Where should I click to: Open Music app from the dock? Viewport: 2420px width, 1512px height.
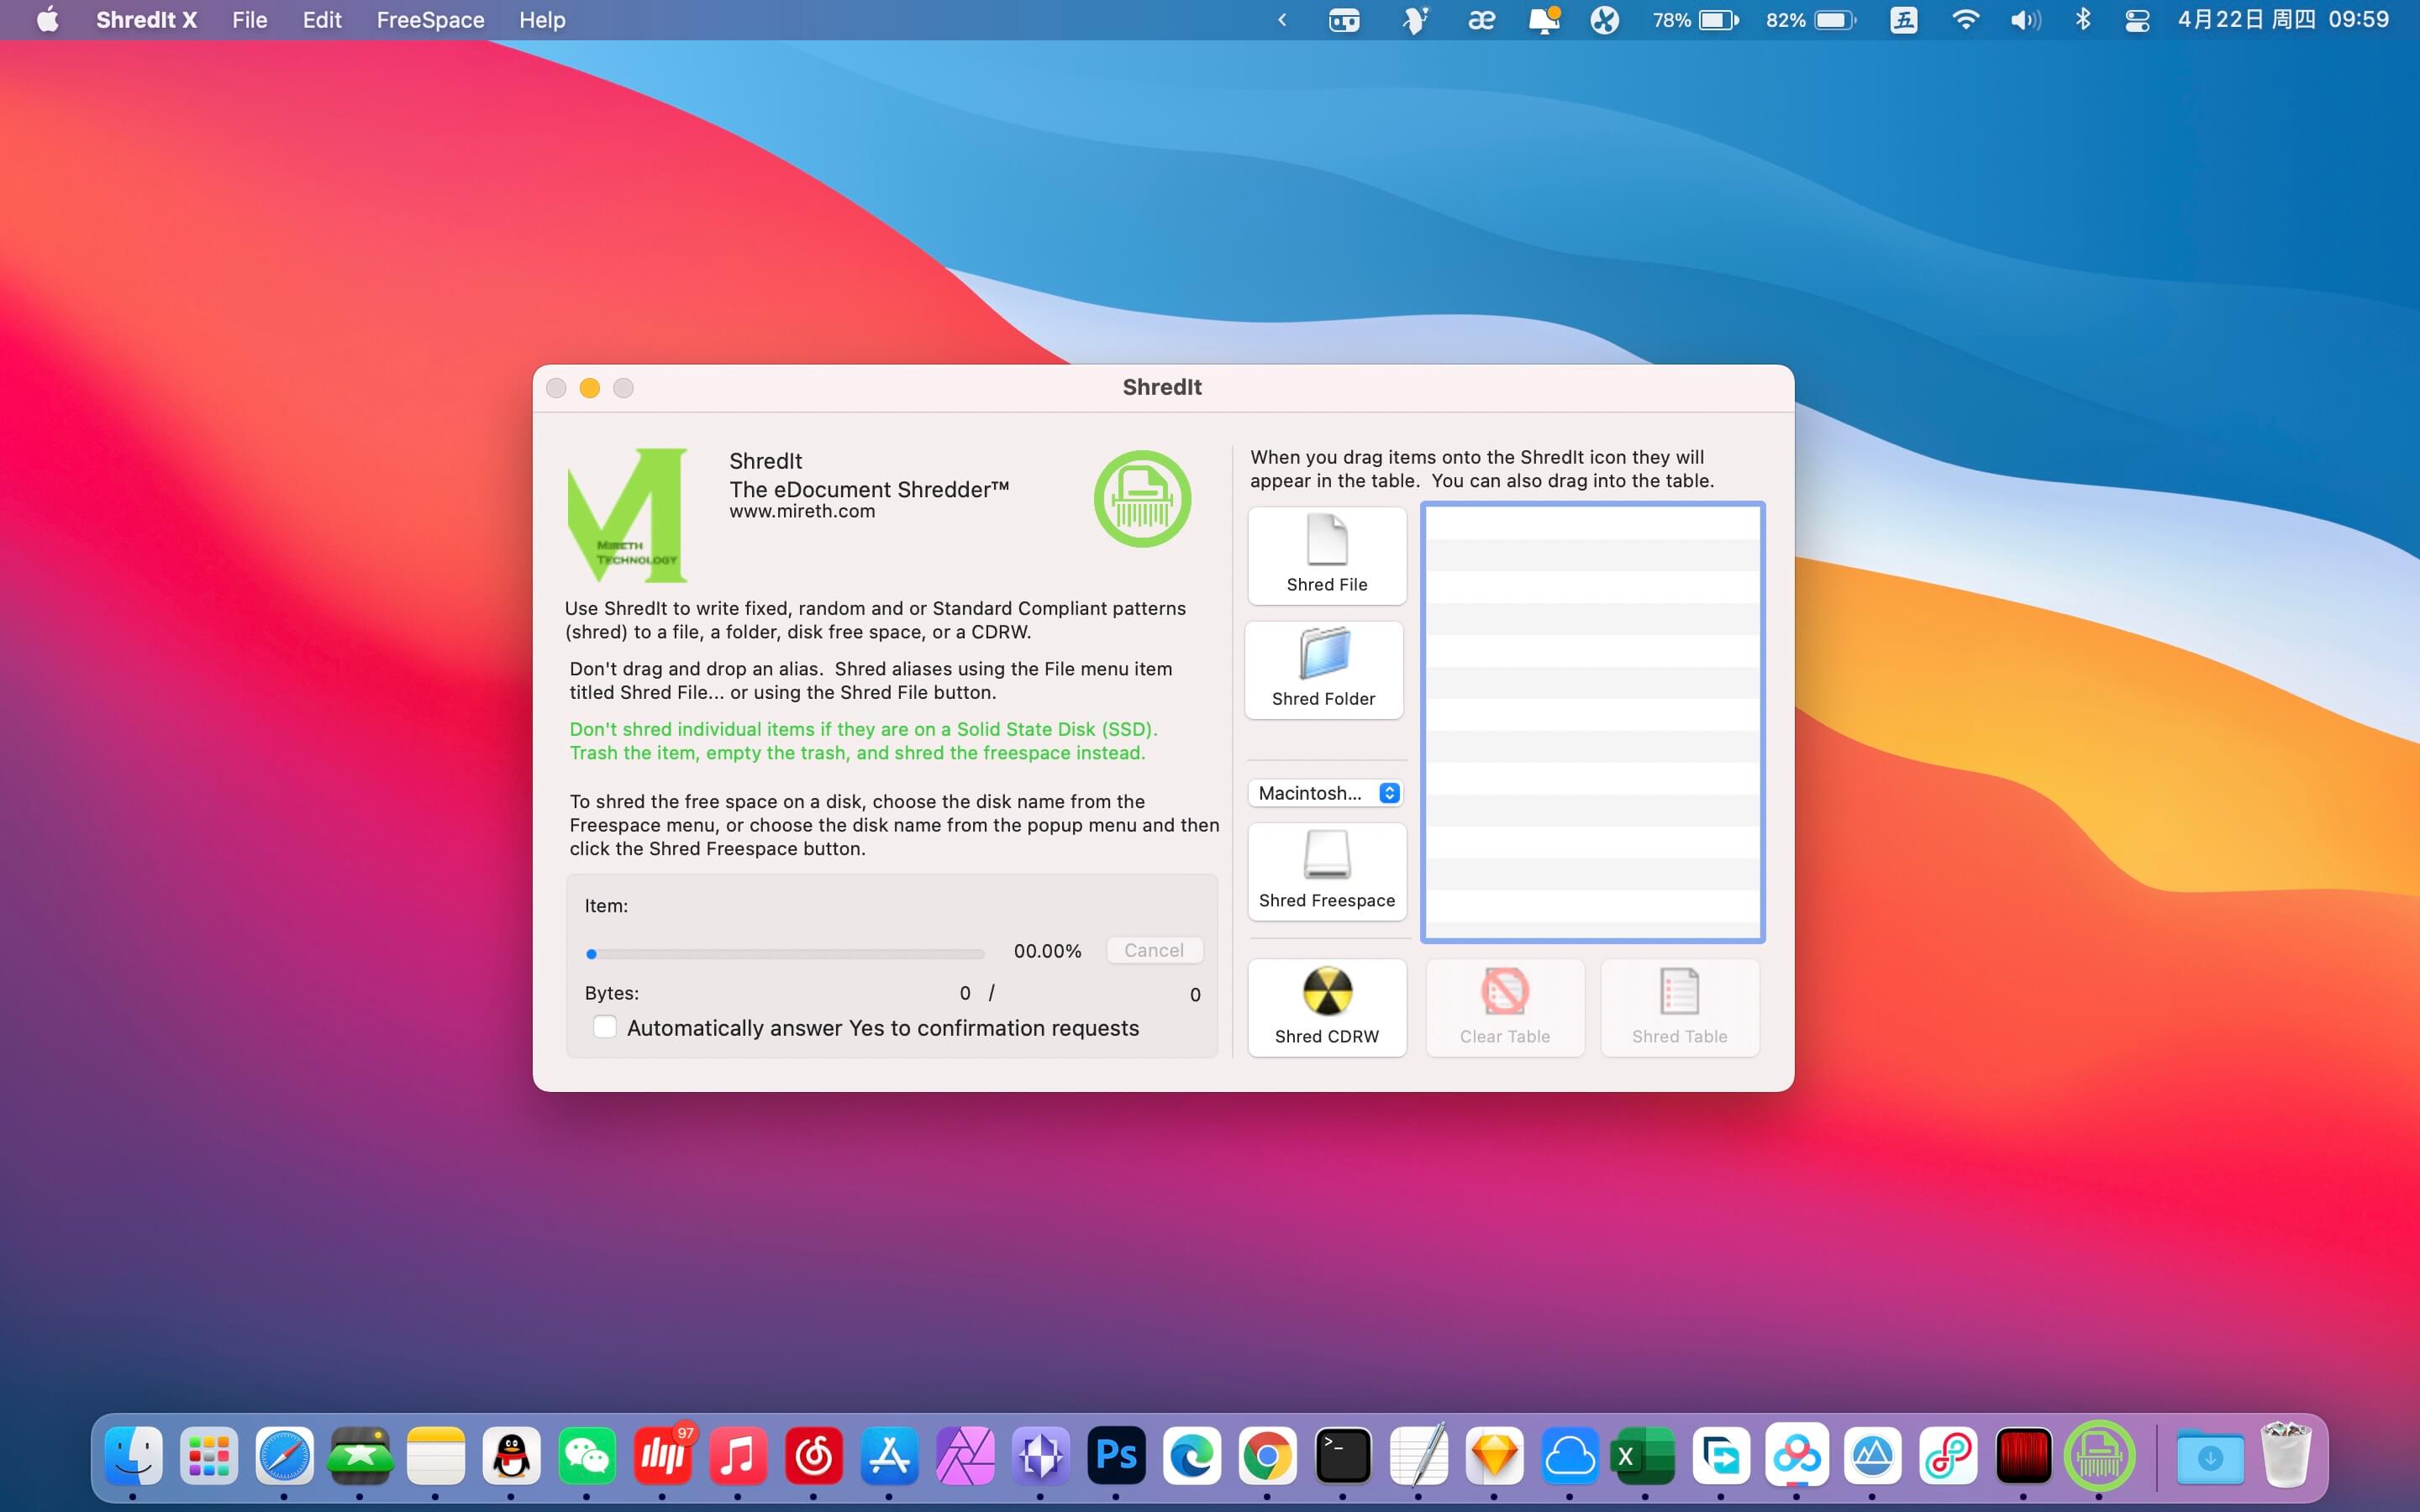[x=738, y=1455]
